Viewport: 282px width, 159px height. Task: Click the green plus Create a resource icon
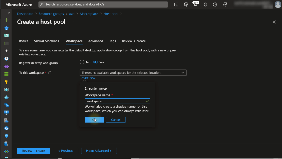pyautogui.click(x=6, y=20)
